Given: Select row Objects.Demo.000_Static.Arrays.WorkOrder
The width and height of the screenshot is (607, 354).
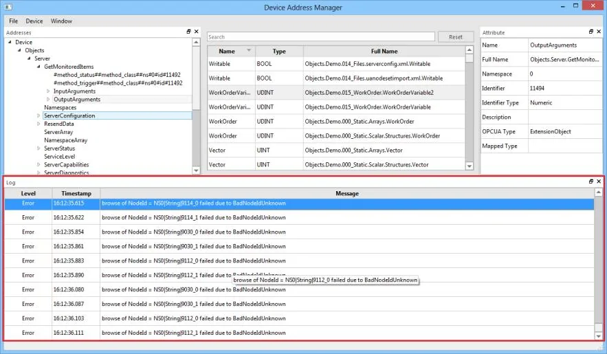Looking at the screenshot, I should tap(336, 122).
